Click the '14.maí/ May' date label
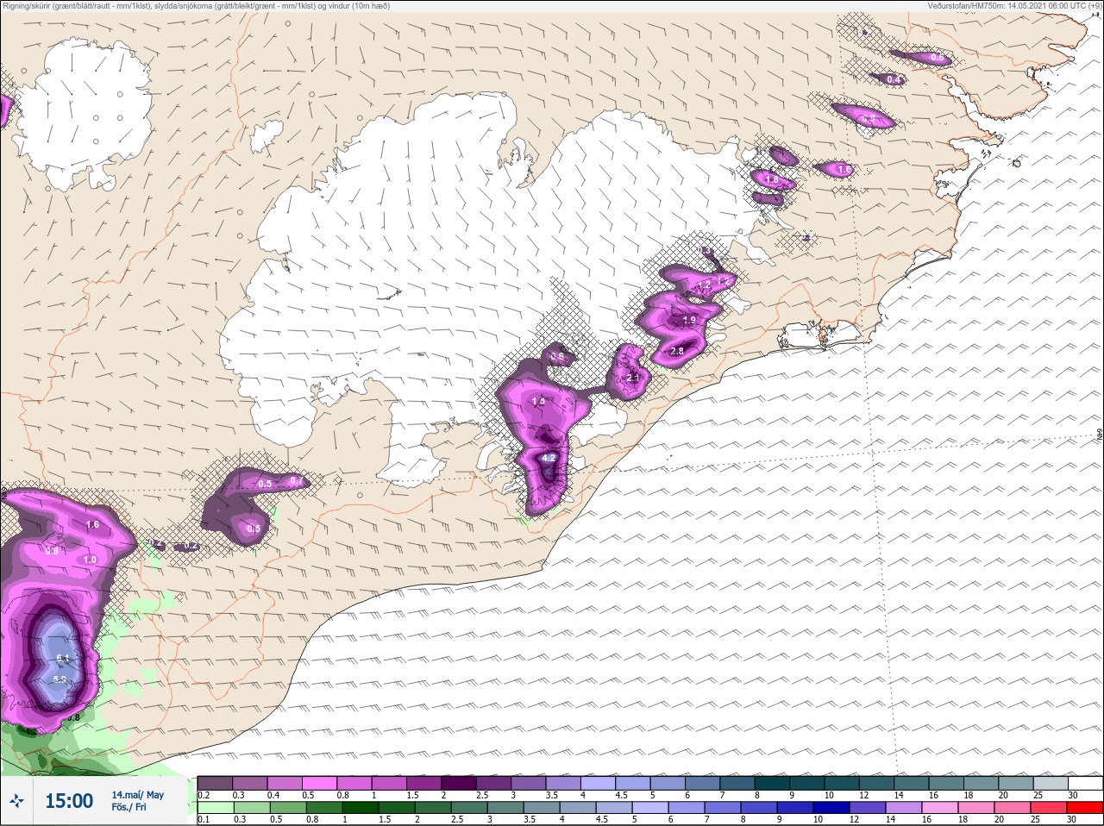 tap(137, 795)
